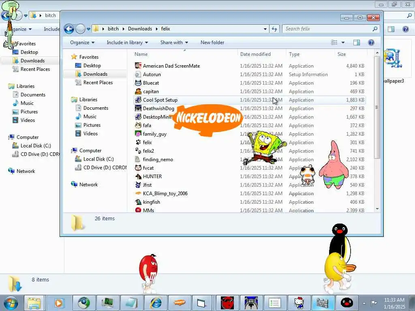Click the Pingu icon in taskbar
Image resolution: width=415 pixels, height=311 pixels.
tap(347, 303)
